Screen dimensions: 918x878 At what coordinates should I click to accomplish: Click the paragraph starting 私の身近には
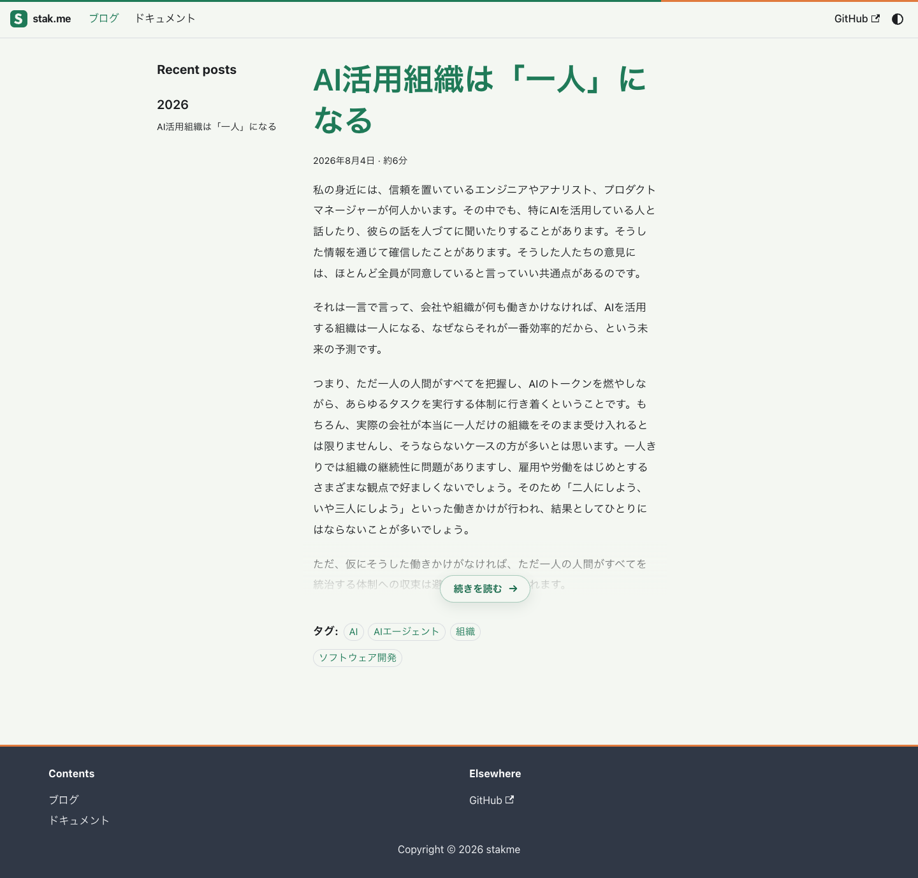(484, 231)
